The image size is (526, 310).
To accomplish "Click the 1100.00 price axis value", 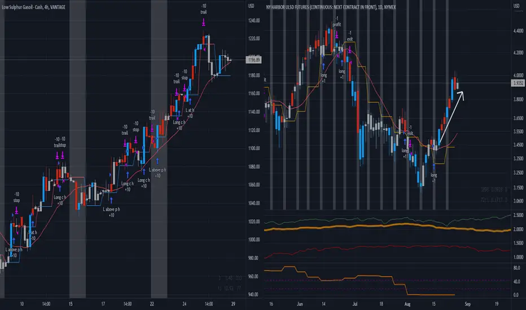I will (254, 148).
